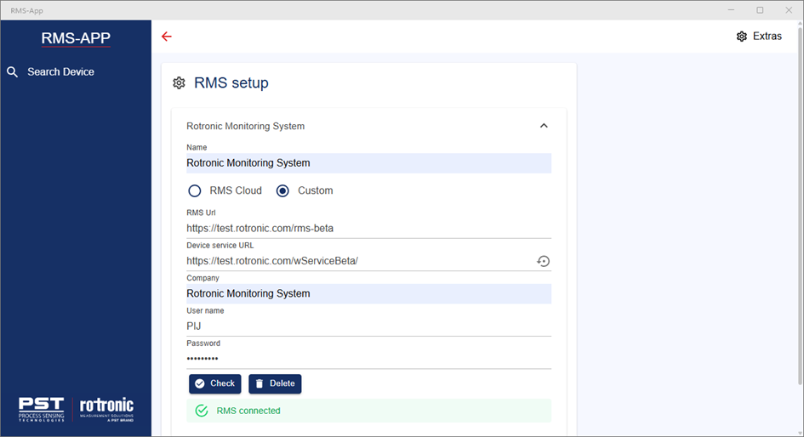Close the RMS-App window
The height and width of the screenshot is (437, 804).
click(789, 10)
